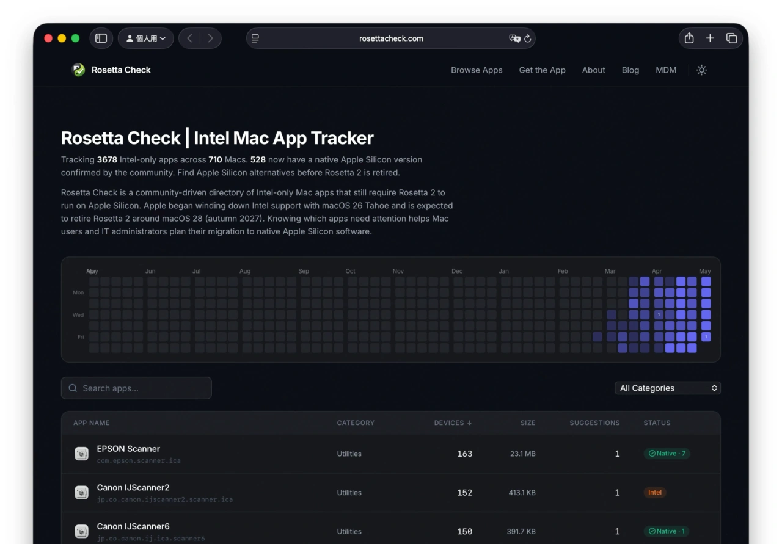
Task: Click the SIZE column header
Action: [x=528, y=423]
